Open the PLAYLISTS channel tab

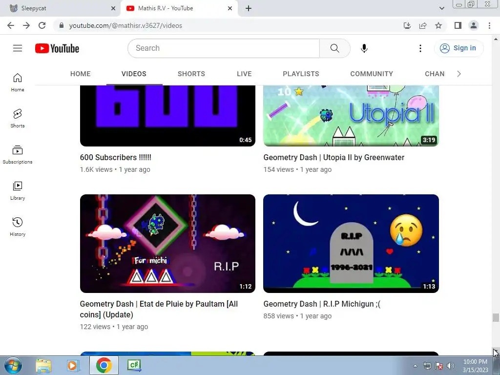point(301,74)
